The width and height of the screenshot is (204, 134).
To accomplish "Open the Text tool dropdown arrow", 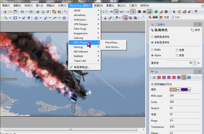I will (x=40, y=18).
